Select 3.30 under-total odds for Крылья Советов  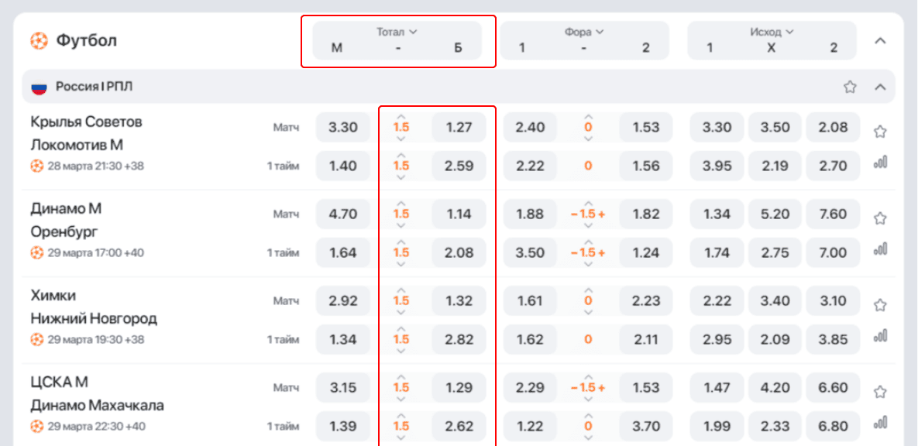point(342,127)
